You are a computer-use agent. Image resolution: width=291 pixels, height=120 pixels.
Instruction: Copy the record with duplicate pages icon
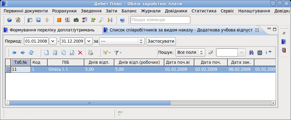tap(63, 53)
